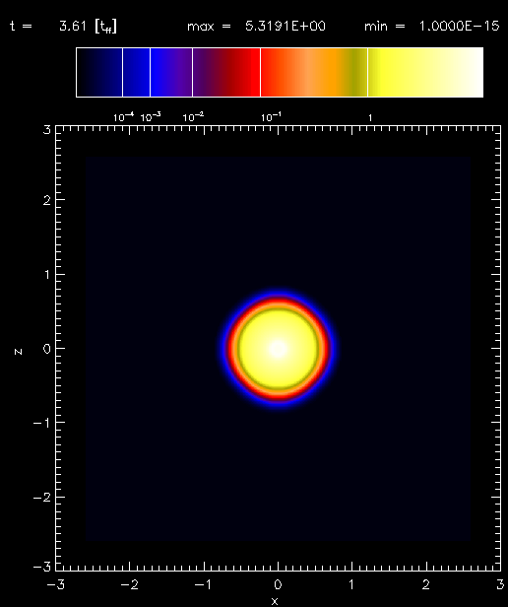Click the 10⁻¹ color bar label
The height and width of the screenshot is (607, 508).
click(x=271, y=117)
